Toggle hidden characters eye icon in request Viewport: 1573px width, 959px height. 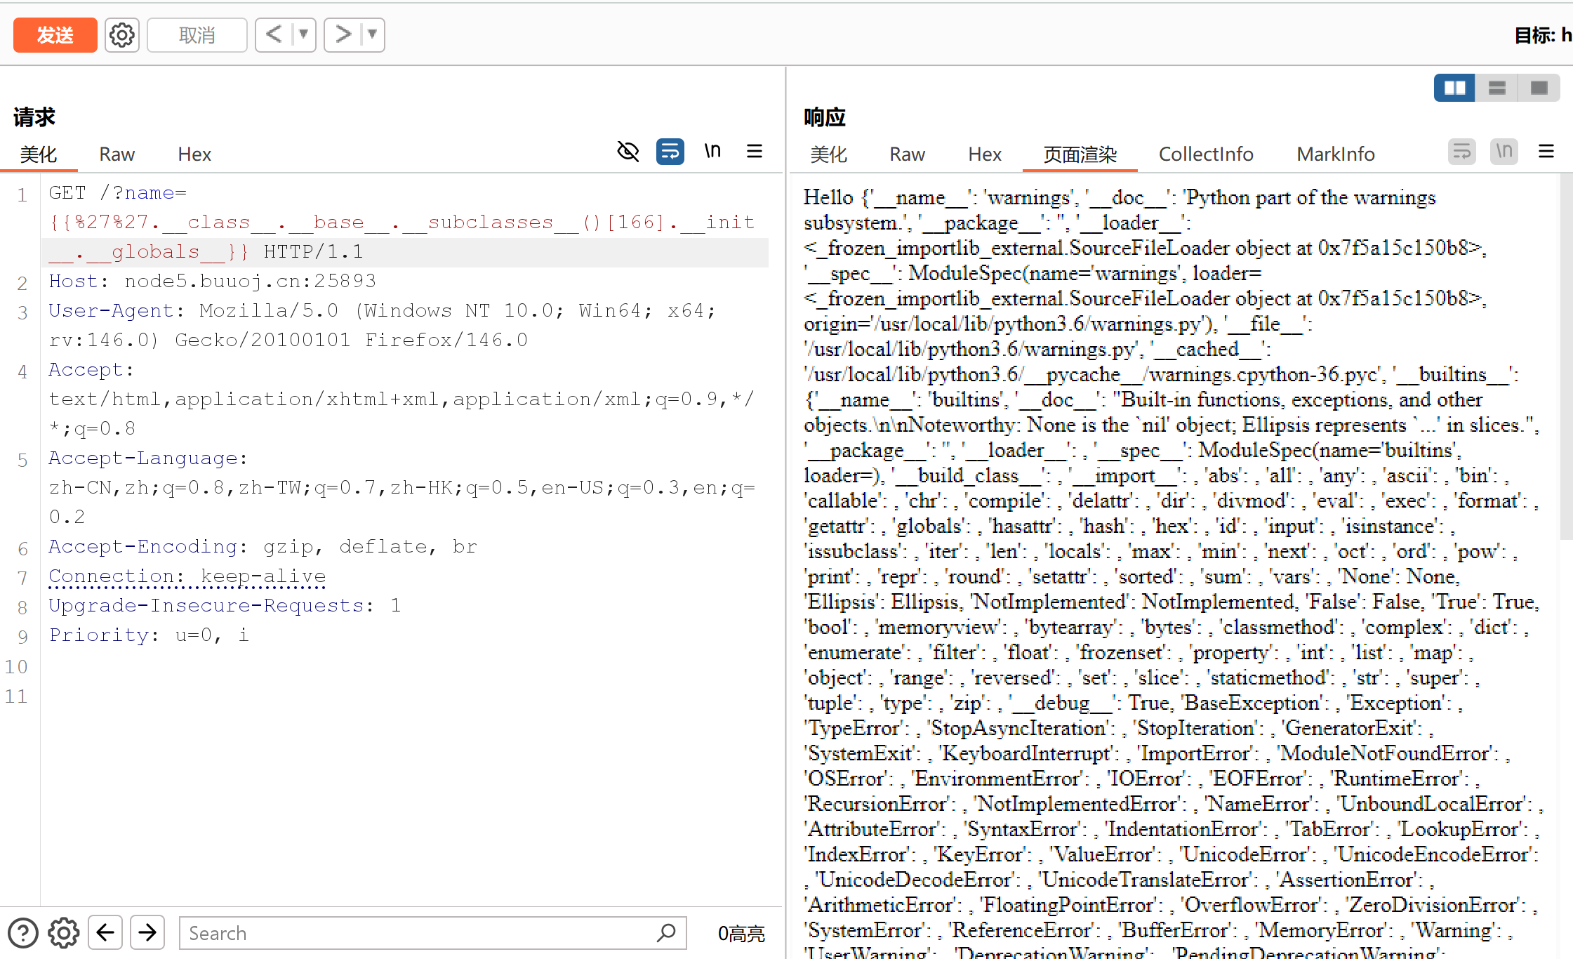tap(628, 152)
